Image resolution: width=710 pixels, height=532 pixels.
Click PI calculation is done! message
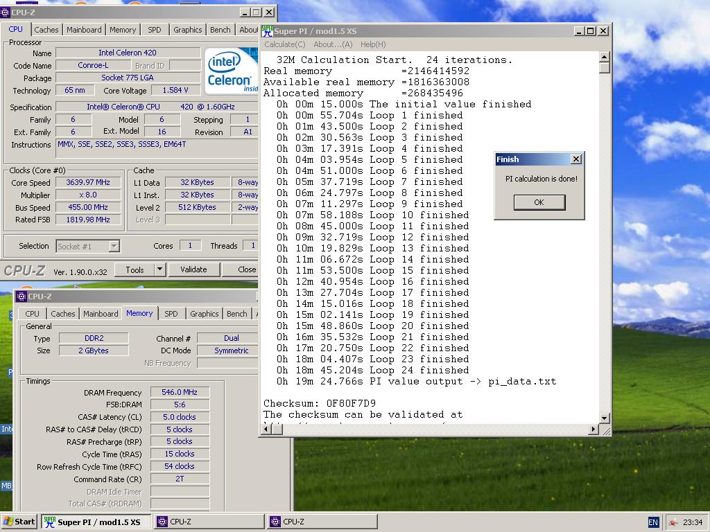coord(542,179)
